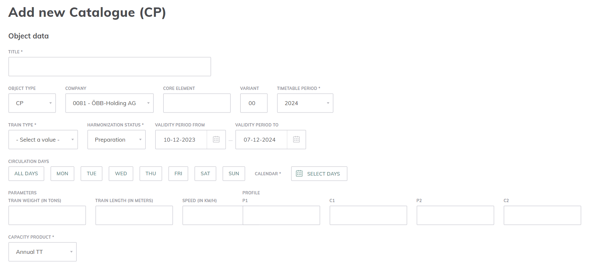Image resolution: width=591 pixels, height=270 pixels.
Task: Click the Train Weight input field
Action: point(47,215)
